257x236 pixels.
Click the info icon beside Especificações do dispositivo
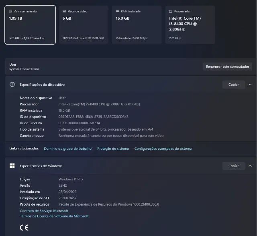[12, 85]
